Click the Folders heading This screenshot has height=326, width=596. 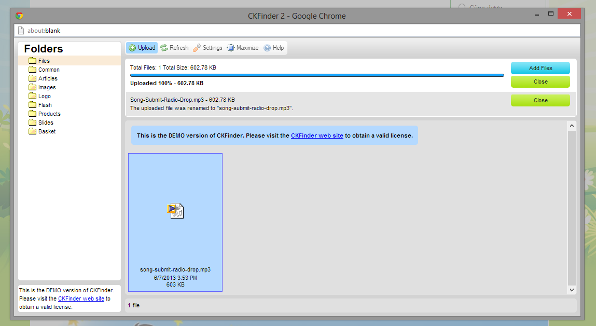tap(44, 49)
